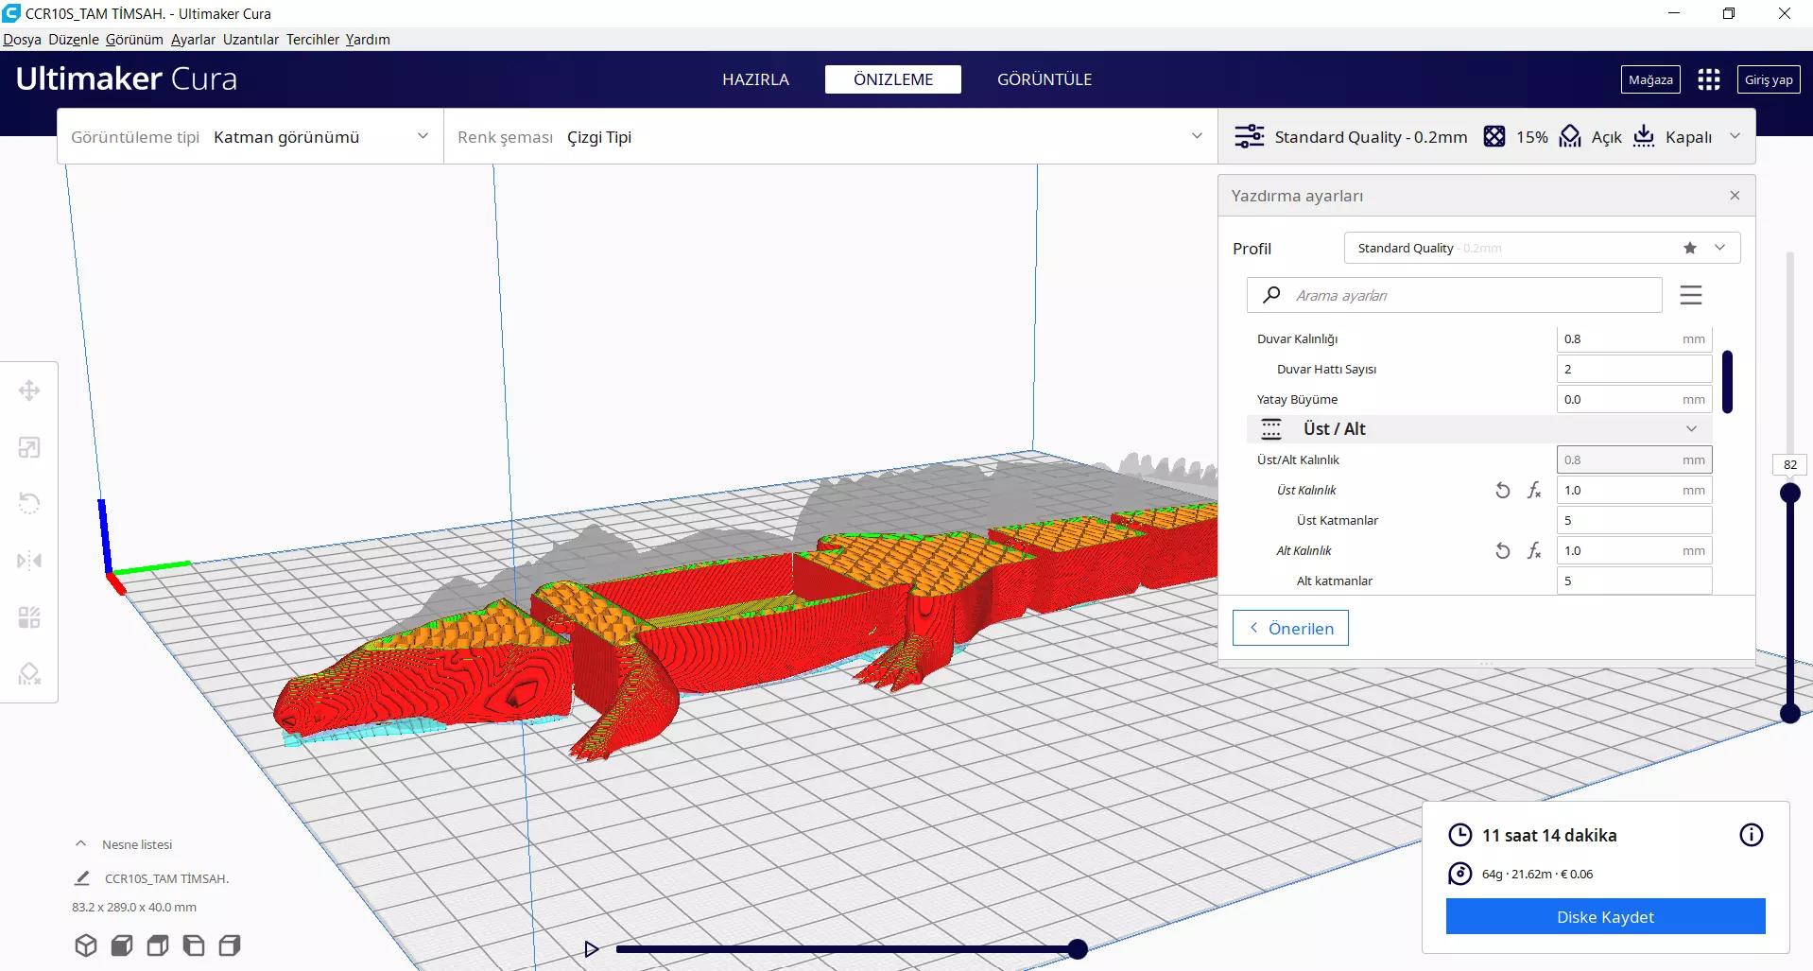Open Görüntüleme tipi dropdown
The image size is (1813, 971).
[250, 137]
